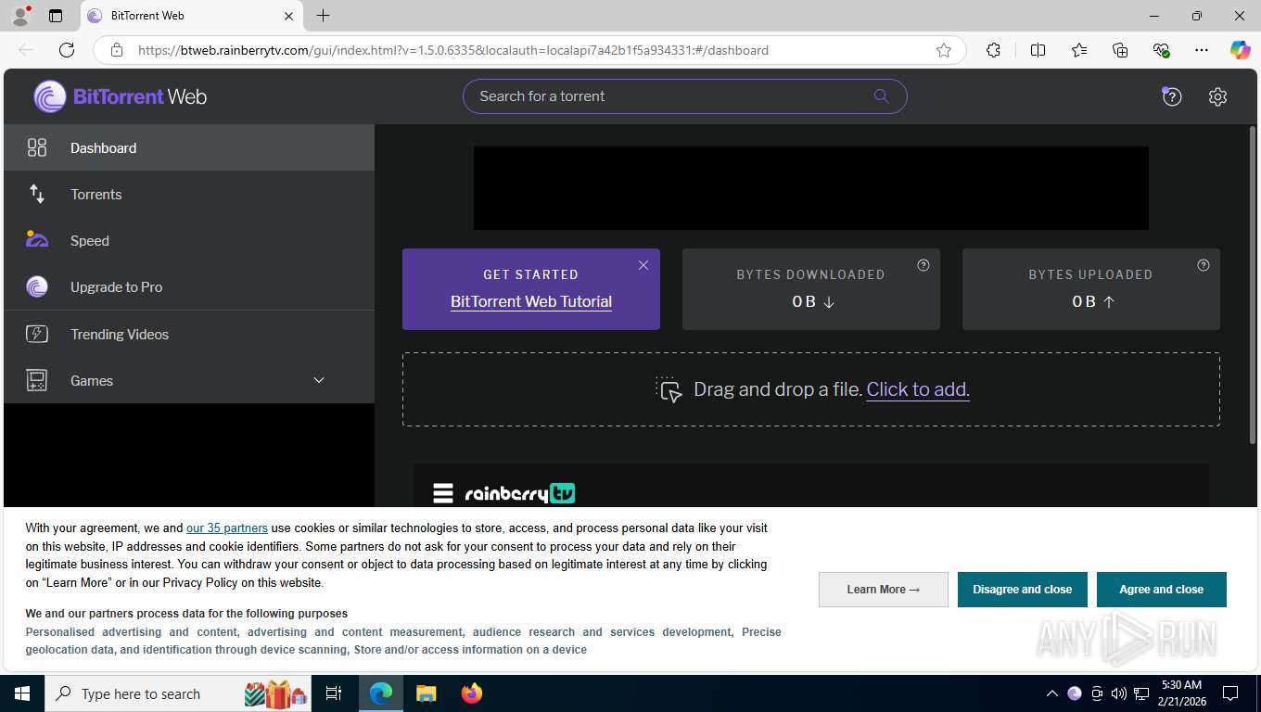The width and height of the screenshot is (1261, 712).
Task: Open Firefox from the taskbar
Action: tap(472, 693)
